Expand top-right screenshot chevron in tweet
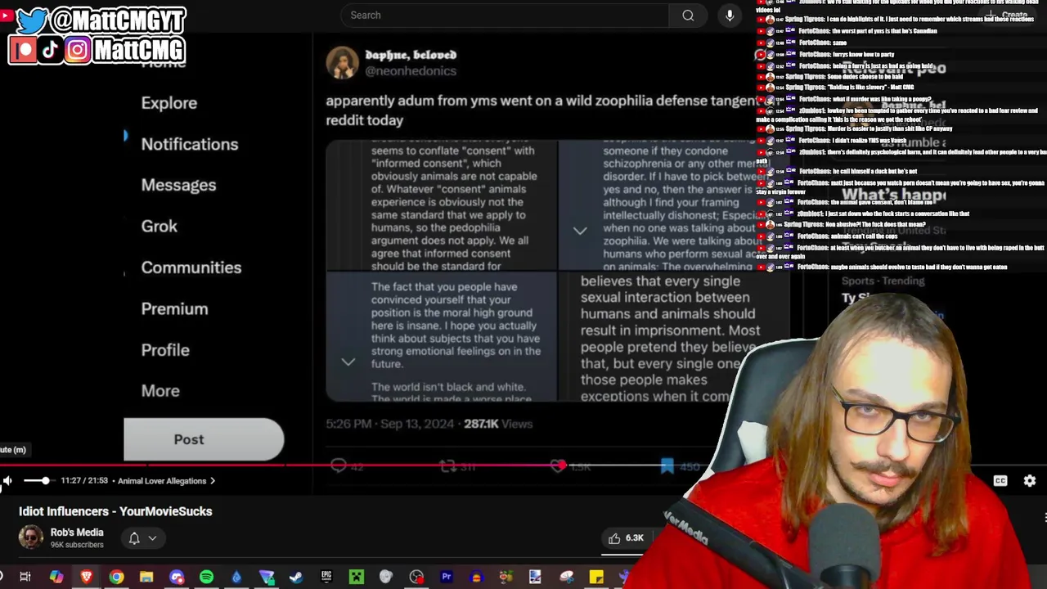 click(x=579, y=231)
